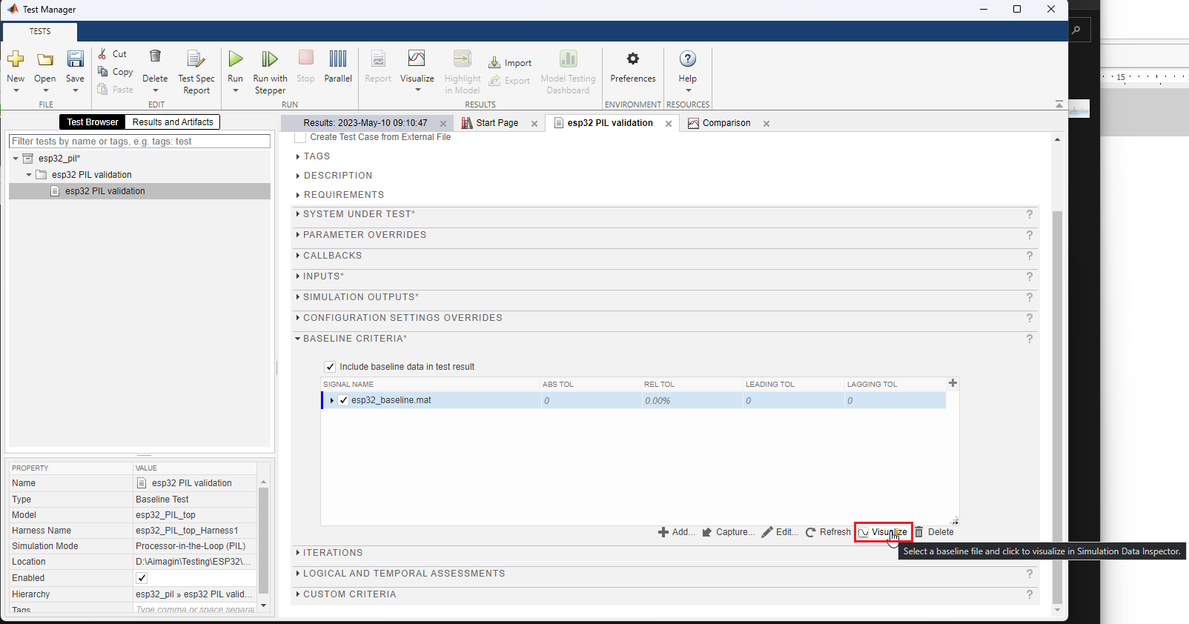Expand the SYSTEM UNDER TEST section
This screenshot has height=624, width=1189.
(x=298, y=214)
